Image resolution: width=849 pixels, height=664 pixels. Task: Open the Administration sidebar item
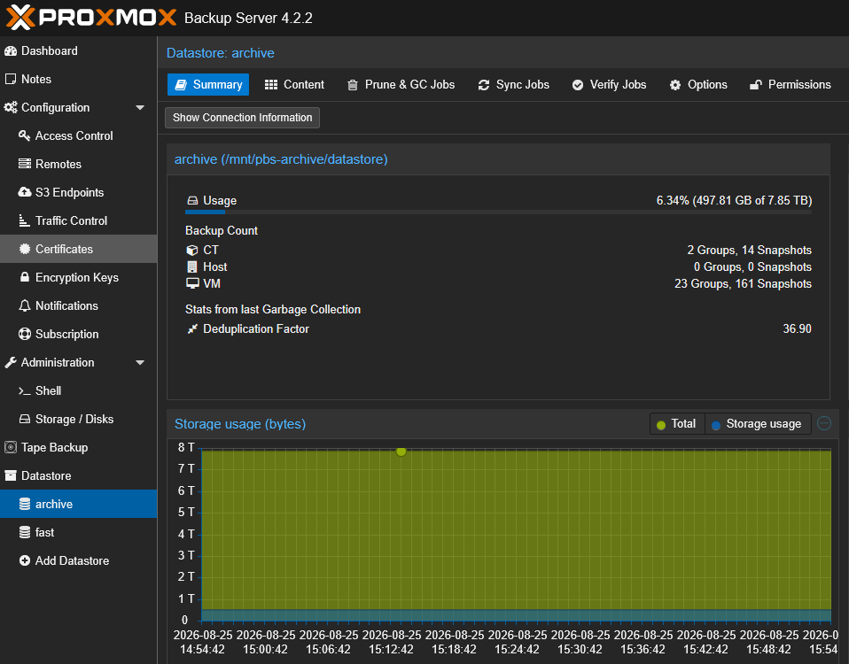pyautogui.click(x=79, y=363)
